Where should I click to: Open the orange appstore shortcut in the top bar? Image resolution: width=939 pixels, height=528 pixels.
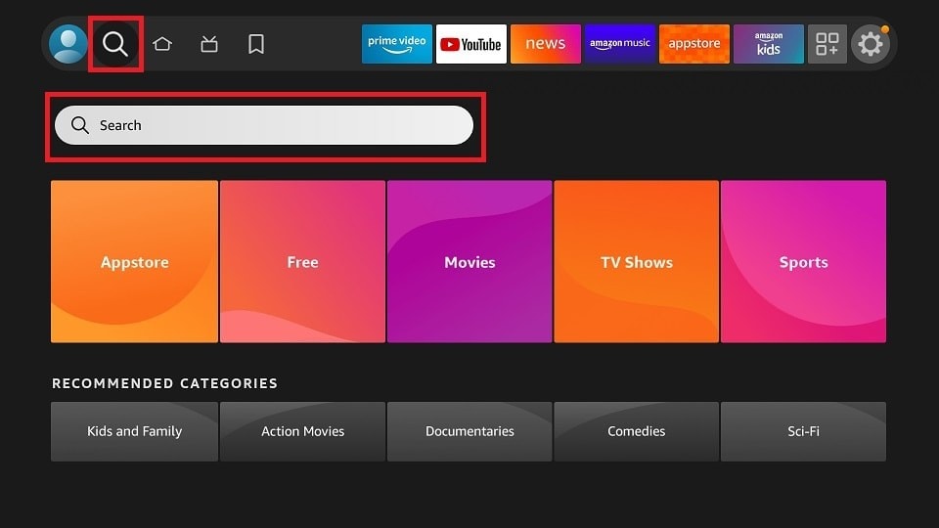(x=694, y=44)
